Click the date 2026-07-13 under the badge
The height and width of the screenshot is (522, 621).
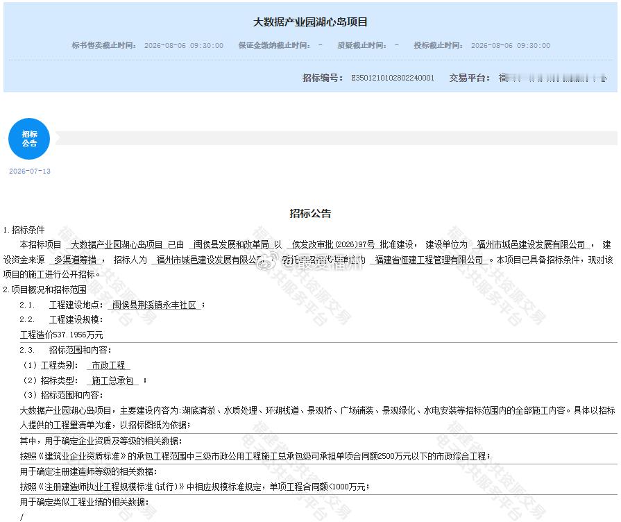click(x=30, y=171)
